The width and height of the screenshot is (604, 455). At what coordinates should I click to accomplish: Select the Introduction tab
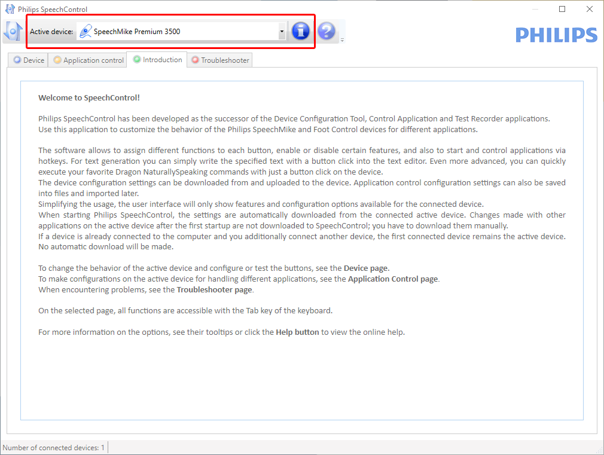point(157,60)
